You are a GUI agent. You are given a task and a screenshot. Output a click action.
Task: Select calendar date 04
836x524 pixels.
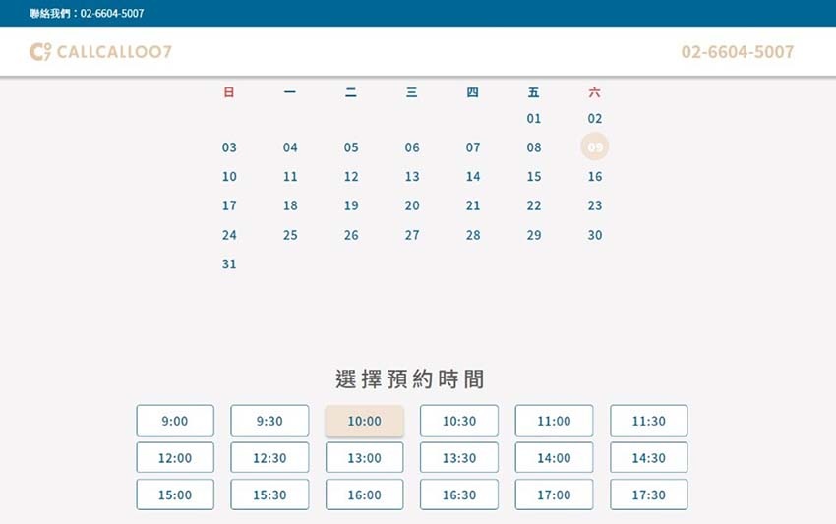290,147
